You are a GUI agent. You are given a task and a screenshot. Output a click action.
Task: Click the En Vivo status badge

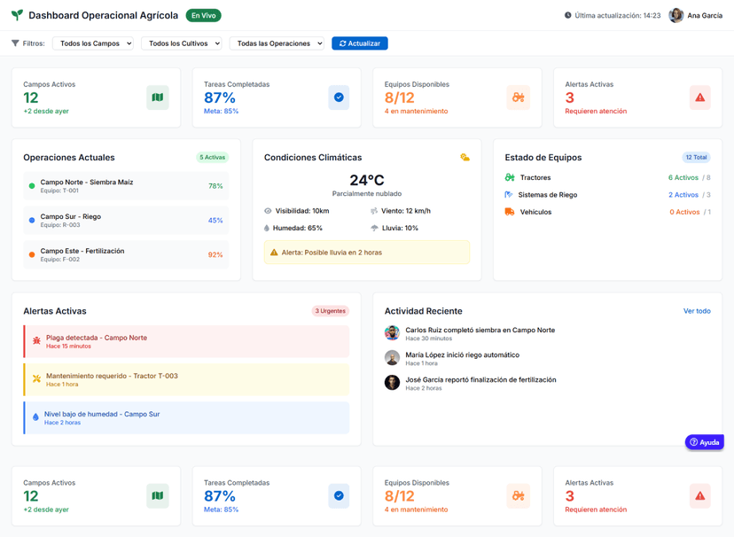[203, 15]
